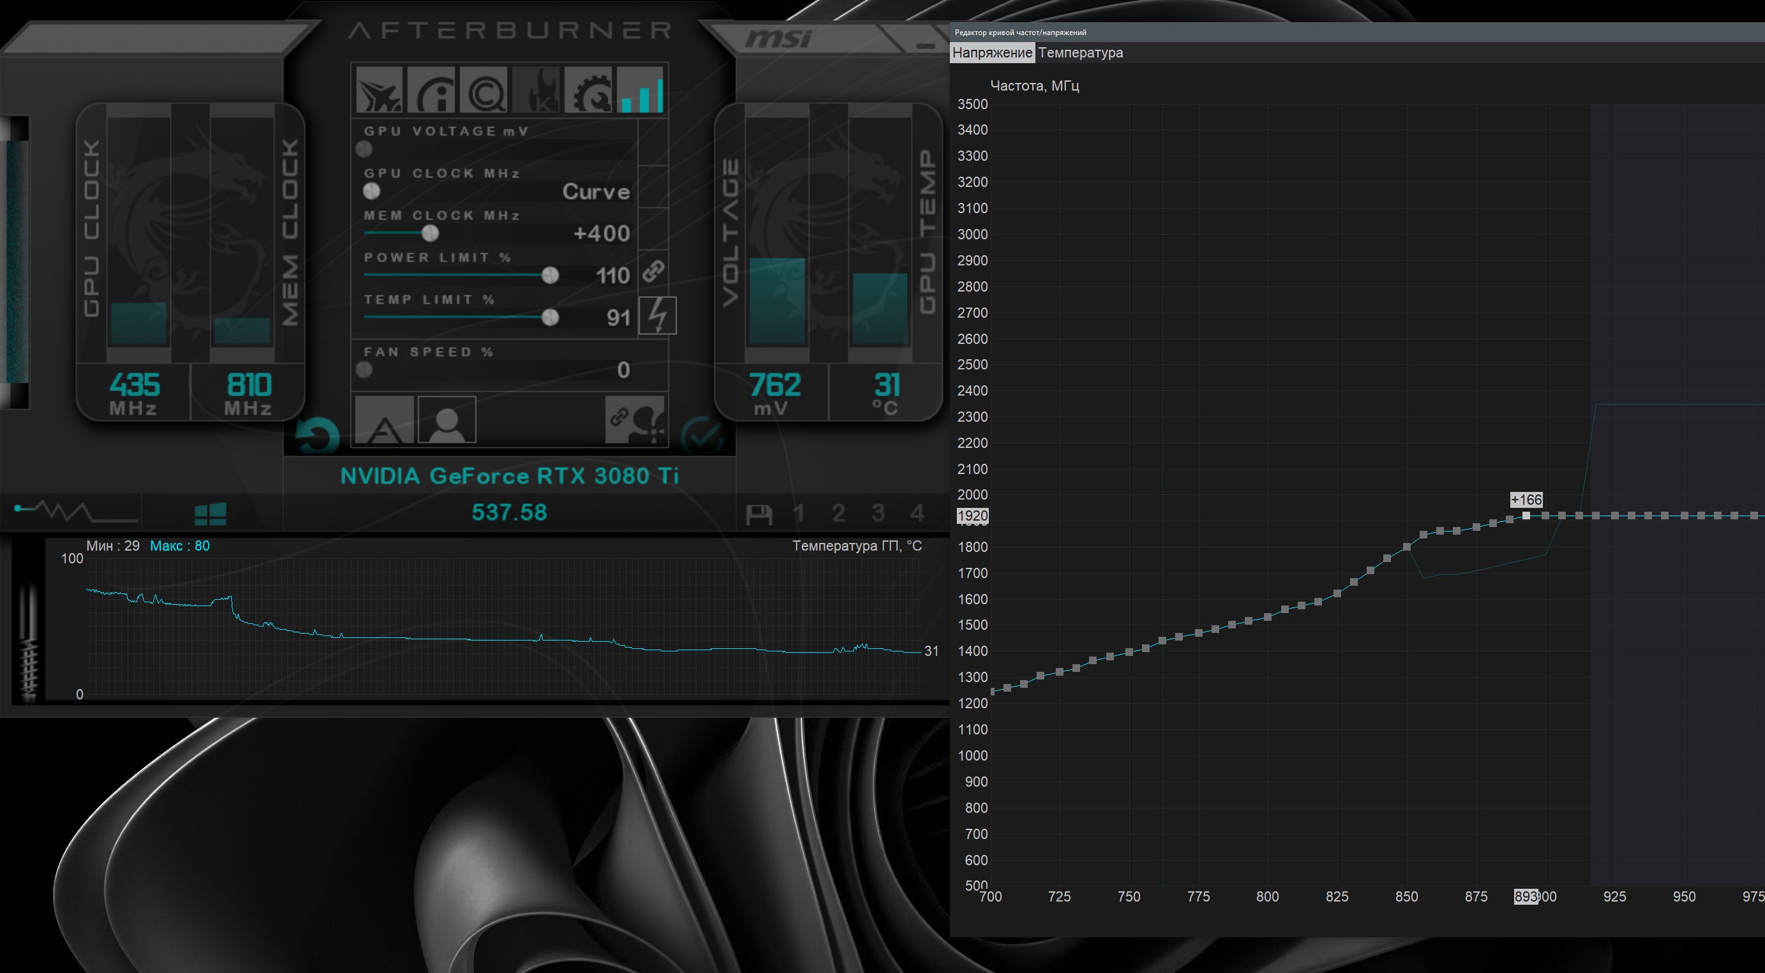Viewport: 1765px width, 973px height.
Task: Toggle fan speed auto mode 'A' button
Action: (384, 420)
